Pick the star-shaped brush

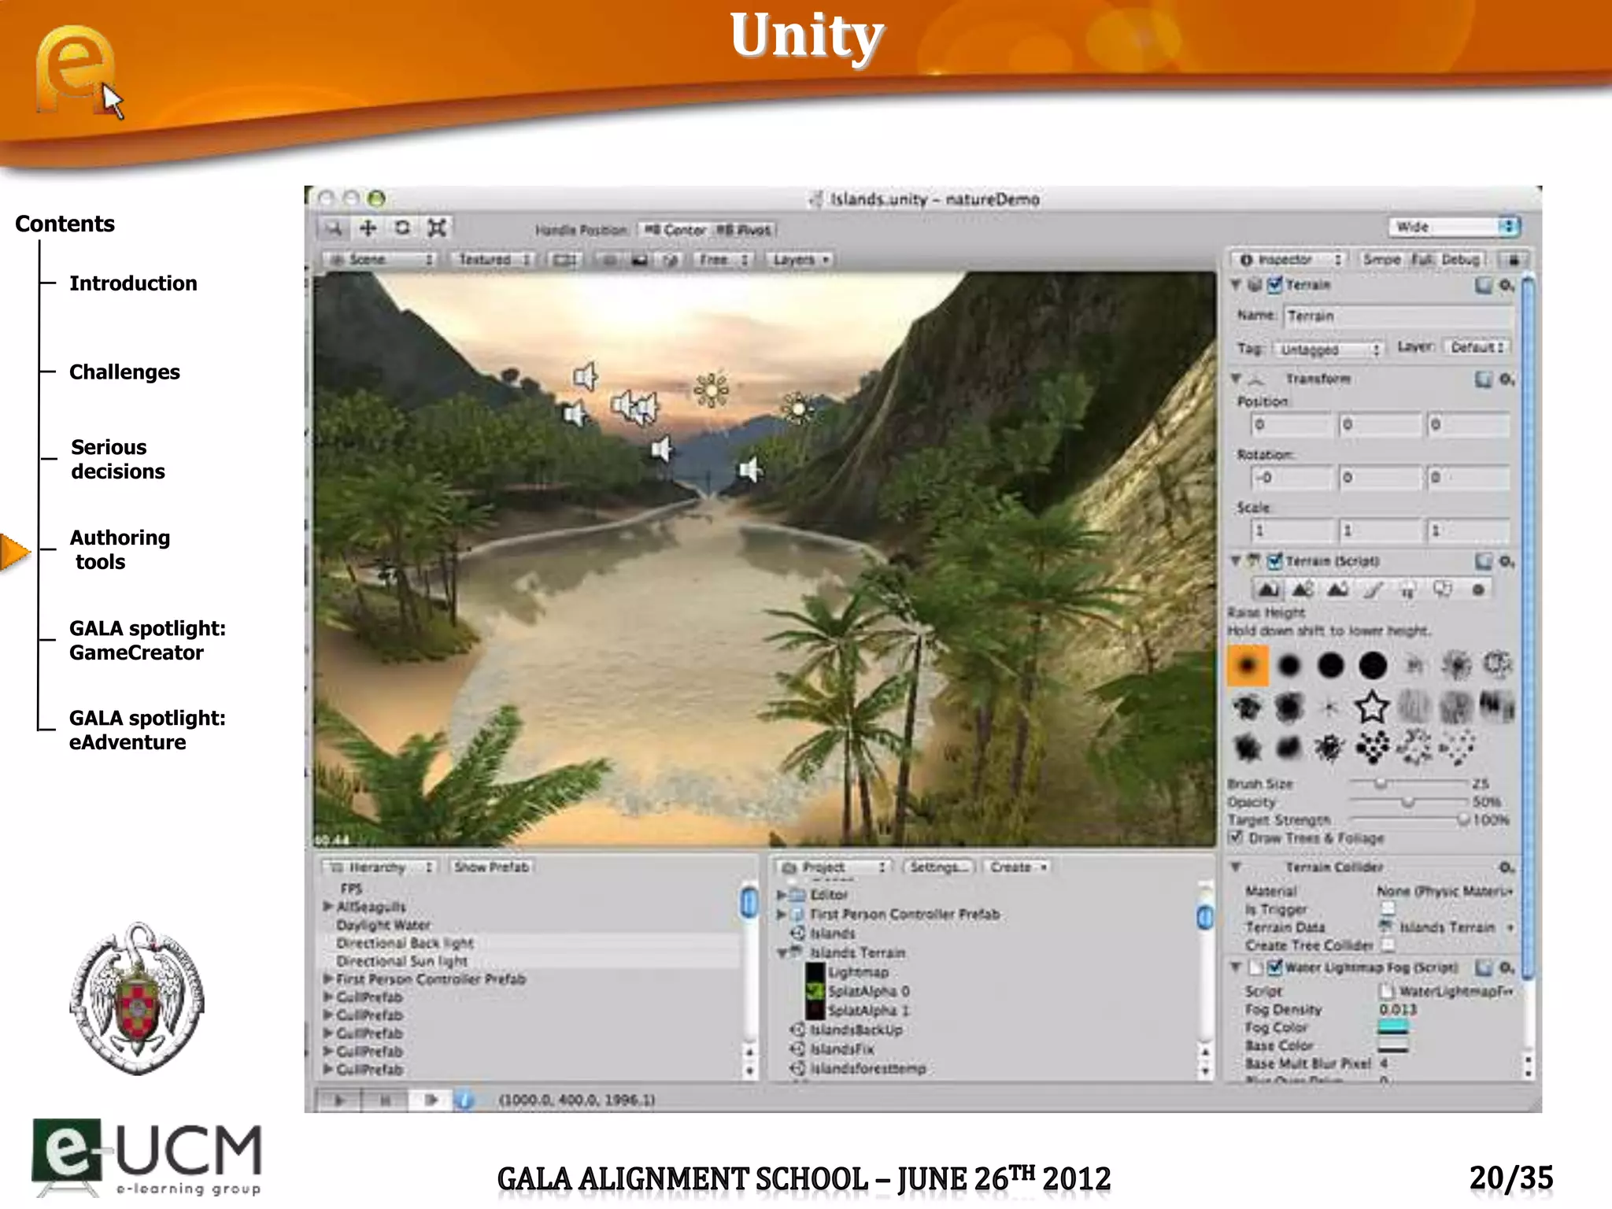tap(1372, 707)
